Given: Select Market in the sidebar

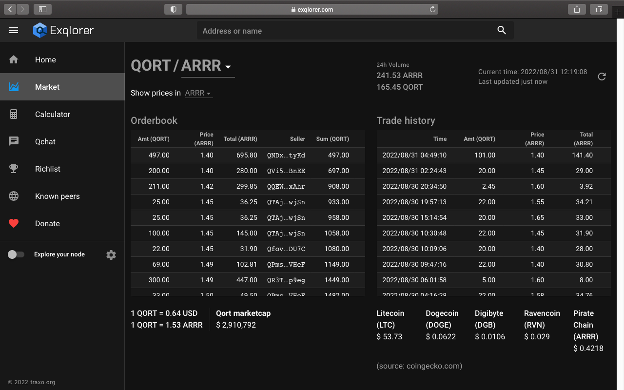Looking at the screenshot, I should tap(62, 87).
